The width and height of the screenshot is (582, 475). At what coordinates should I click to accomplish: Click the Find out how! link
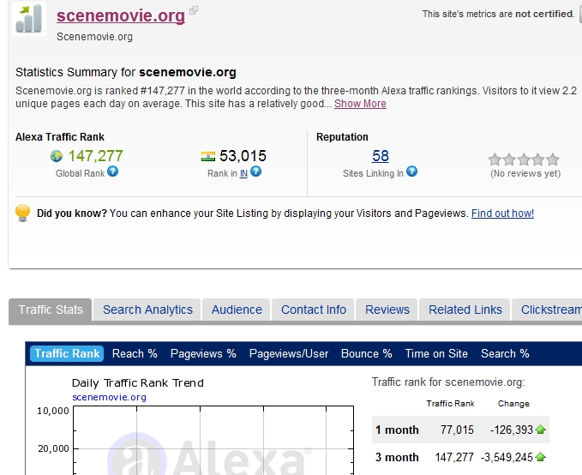click(502, 213)
